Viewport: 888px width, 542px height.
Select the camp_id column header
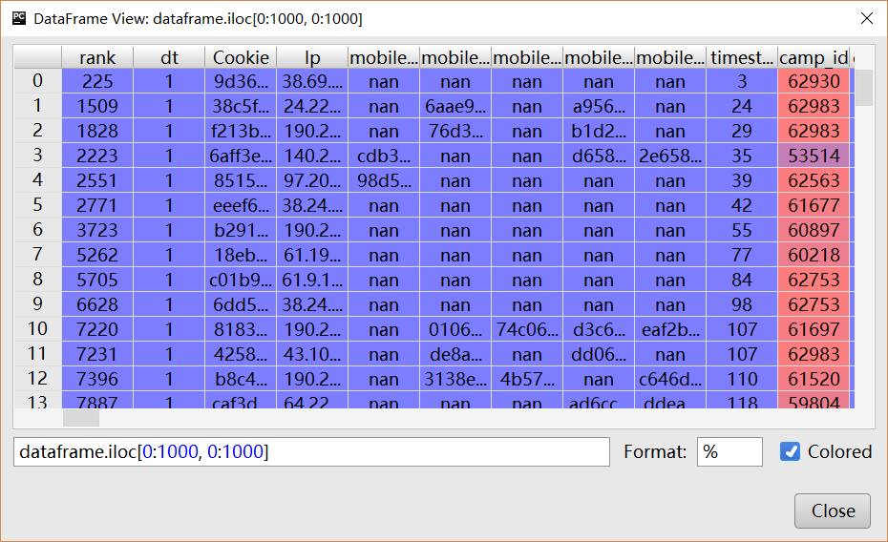pos(814,57)
